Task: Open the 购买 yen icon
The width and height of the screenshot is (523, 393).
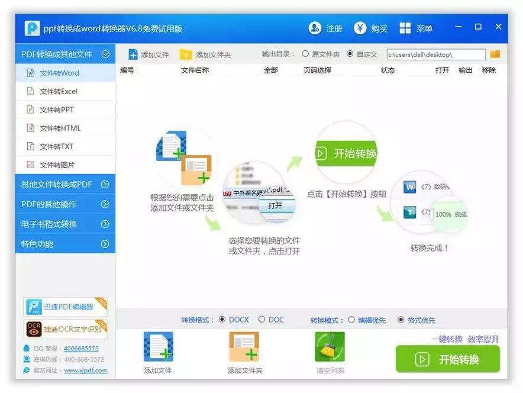Action: pos(360,28)
